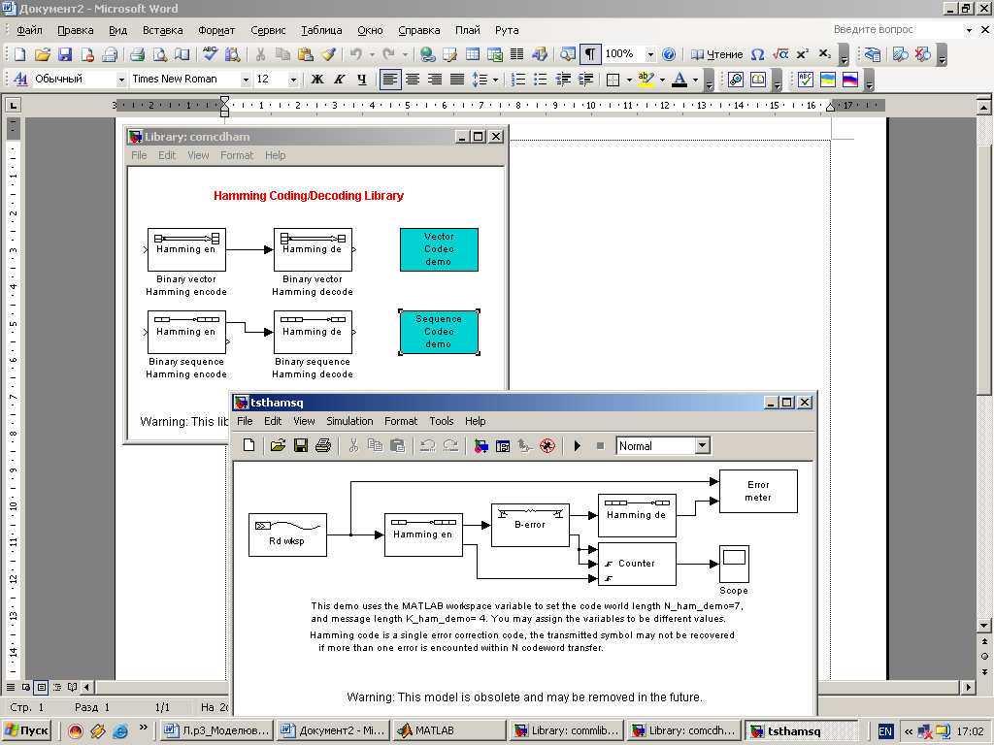Start the simulation with play button
The height and width of the screenshot is (745, 994).
pos(577,446)
